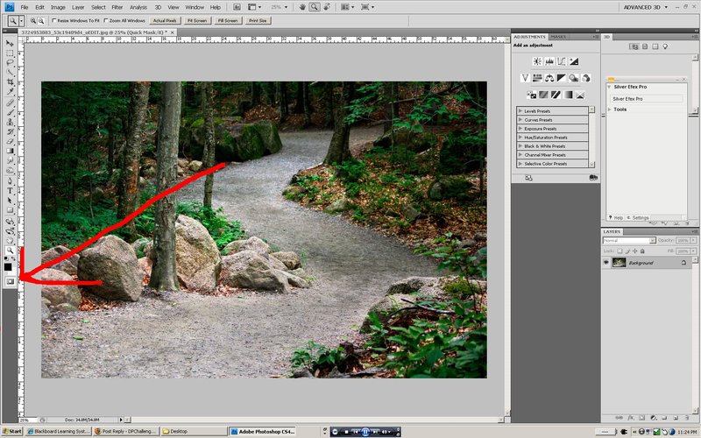Image resolution: width=701 pixels, height=438 pixels.
Task: Select the Rectangular Marquee tool
Action: coord(10,53)
